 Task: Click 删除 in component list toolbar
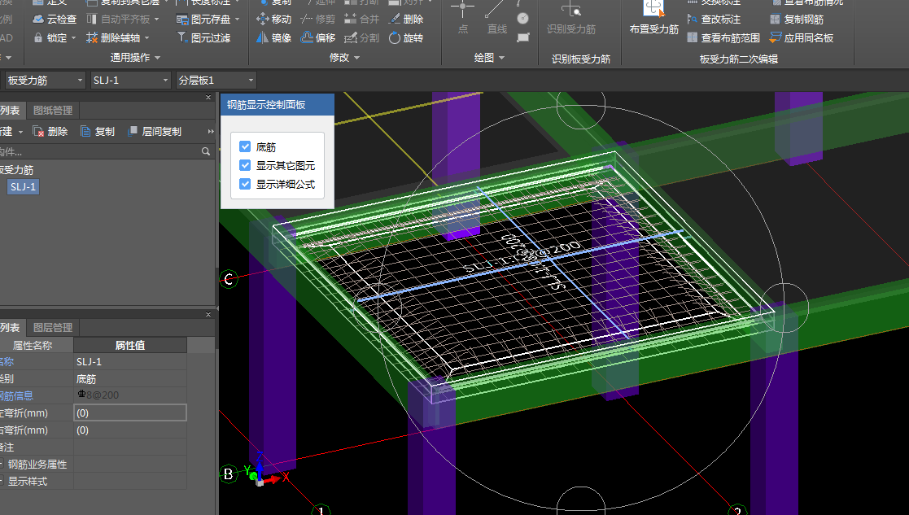click(x=50, y=132)
